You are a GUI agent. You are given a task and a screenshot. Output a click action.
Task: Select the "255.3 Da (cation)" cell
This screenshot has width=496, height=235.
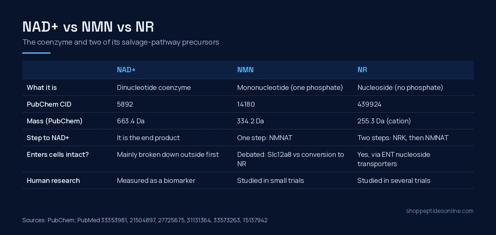coord(384,121)
